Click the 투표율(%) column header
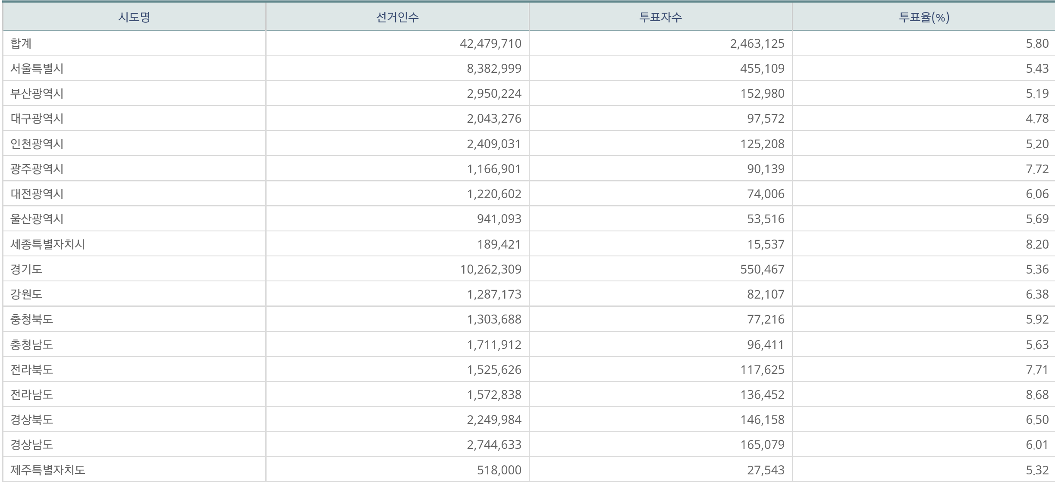This screenshot has width=1055, height=483. click(923, 17)
